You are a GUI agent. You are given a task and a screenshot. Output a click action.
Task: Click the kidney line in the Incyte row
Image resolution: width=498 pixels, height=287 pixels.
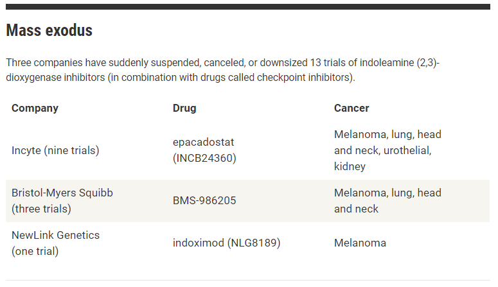pos(350,166)
